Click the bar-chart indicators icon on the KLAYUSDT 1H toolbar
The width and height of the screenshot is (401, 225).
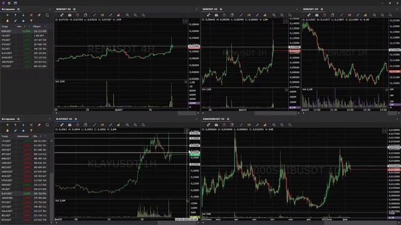118,125
